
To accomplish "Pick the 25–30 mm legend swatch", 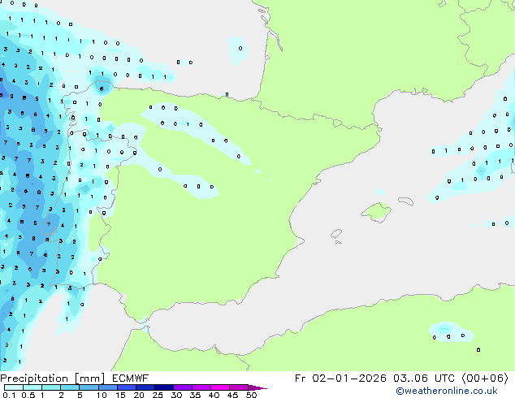I will point(163,387).
